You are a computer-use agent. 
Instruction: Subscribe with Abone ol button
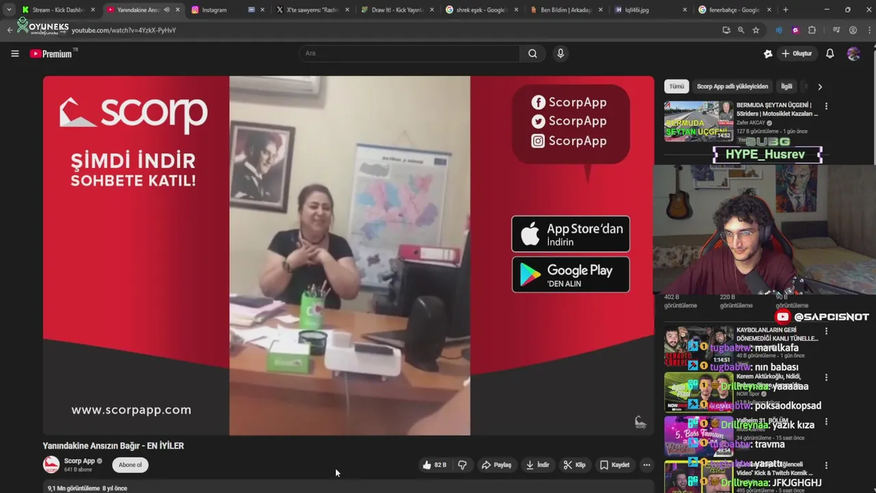pos(130,465)
